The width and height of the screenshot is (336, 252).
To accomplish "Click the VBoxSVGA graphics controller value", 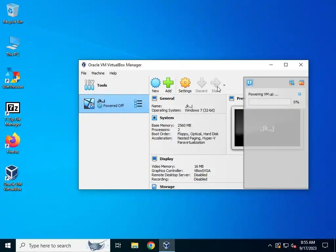I will point(202,171).
